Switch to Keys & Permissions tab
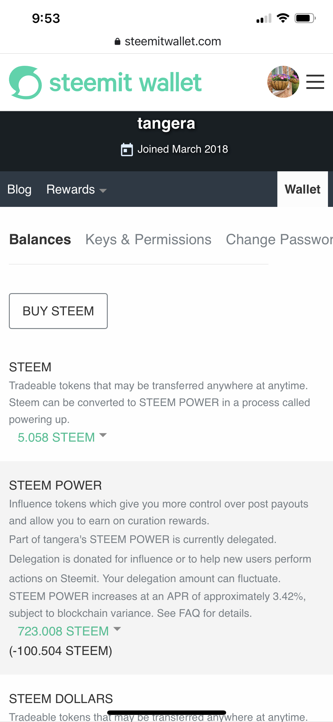Viewport: 333px width, 722px height. (x=148, y=239)
